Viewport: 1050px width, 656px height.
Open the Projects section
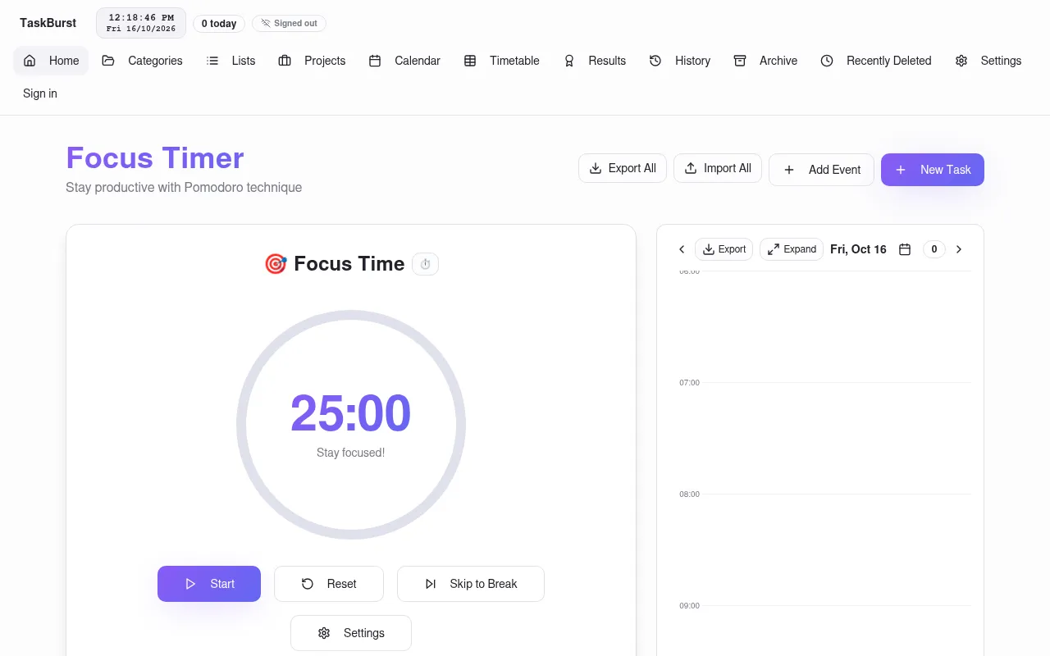click(x=312, y=61)
